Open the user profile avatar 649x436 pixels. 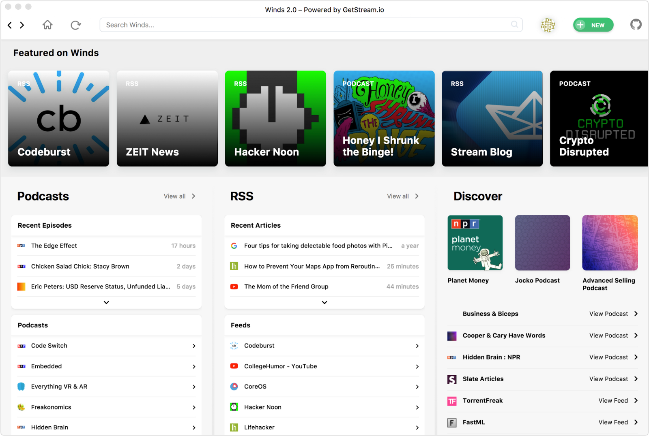pyautogui.click(x=548, y=25)
